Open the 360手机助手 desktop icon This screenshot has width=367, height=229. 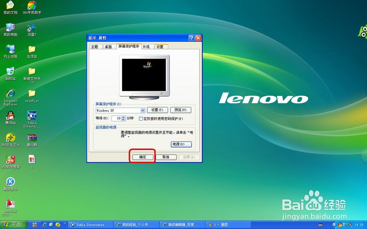(x=32, y=7)
